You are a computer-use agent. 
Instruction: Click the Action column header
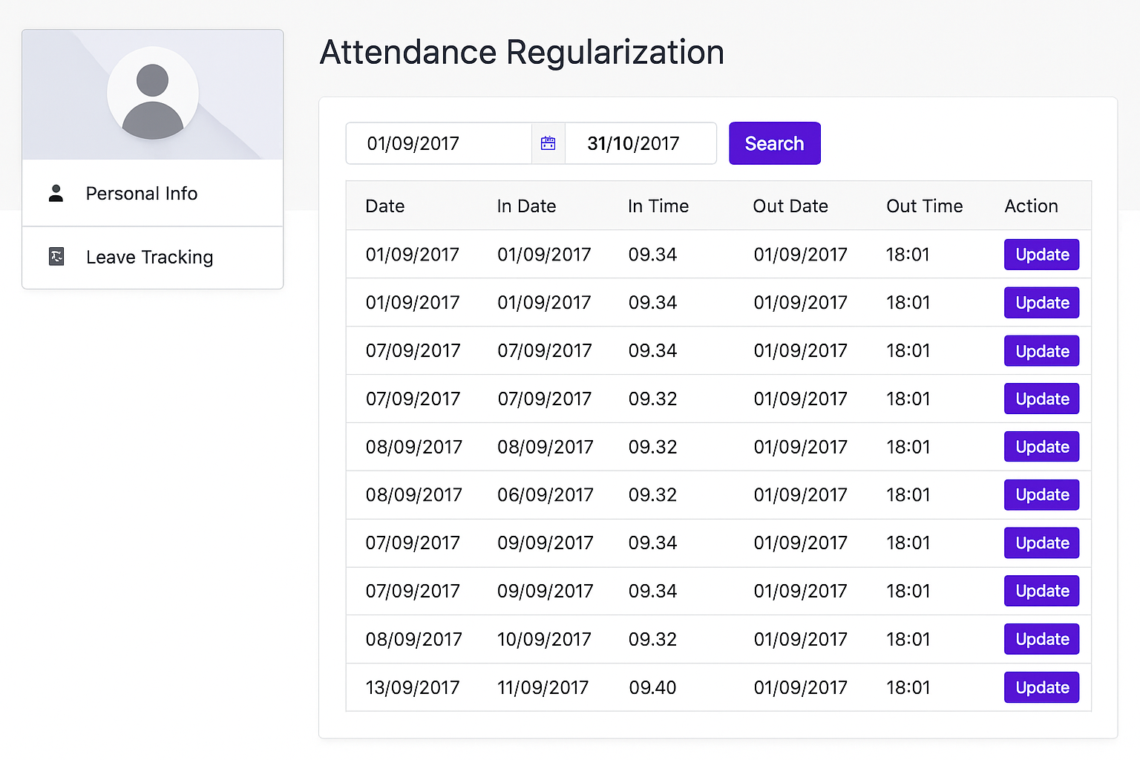[x=1031, y=206]
